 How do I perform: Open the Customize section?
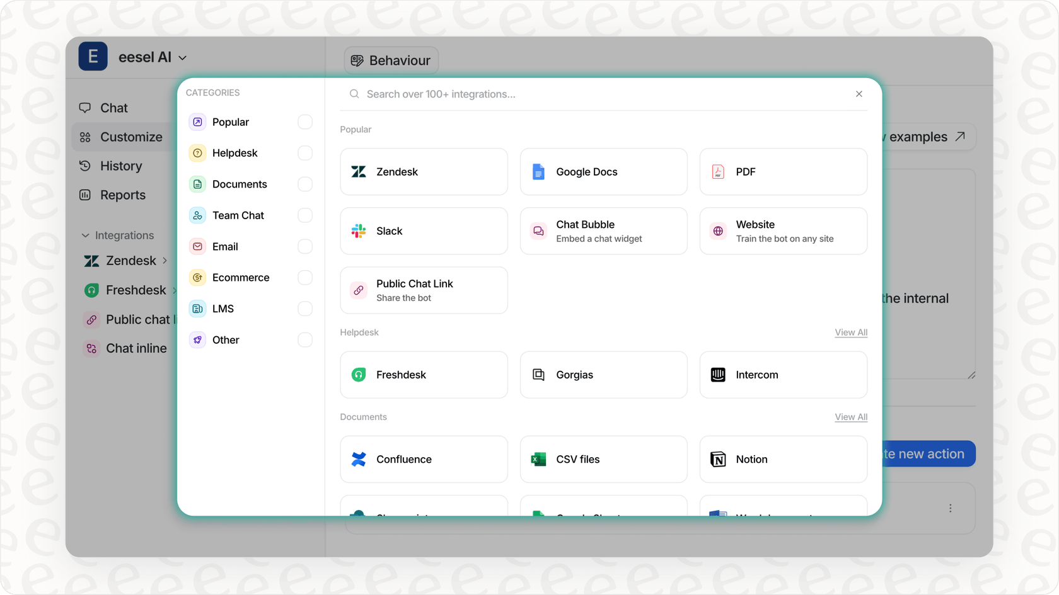130,137
